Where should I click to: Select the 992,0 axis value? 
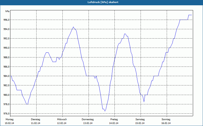click(7, 39)
